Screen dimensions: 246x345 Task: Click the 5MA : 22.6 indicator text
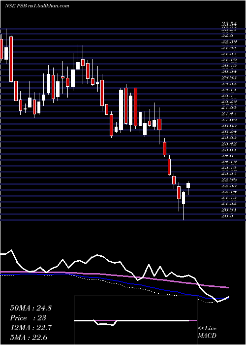click(29, 338)
